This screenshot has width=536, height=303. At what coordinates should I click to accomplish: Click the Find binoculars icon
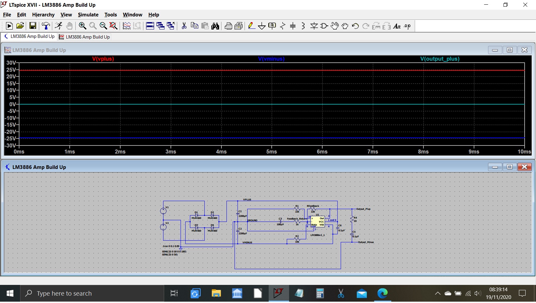215,26
